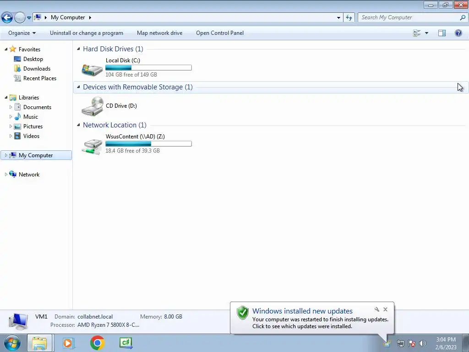Expand the My Computer breadcrumb arrow
Image resolution: width=469 pixels, height=352 pixels.
(x=90, y=17)
